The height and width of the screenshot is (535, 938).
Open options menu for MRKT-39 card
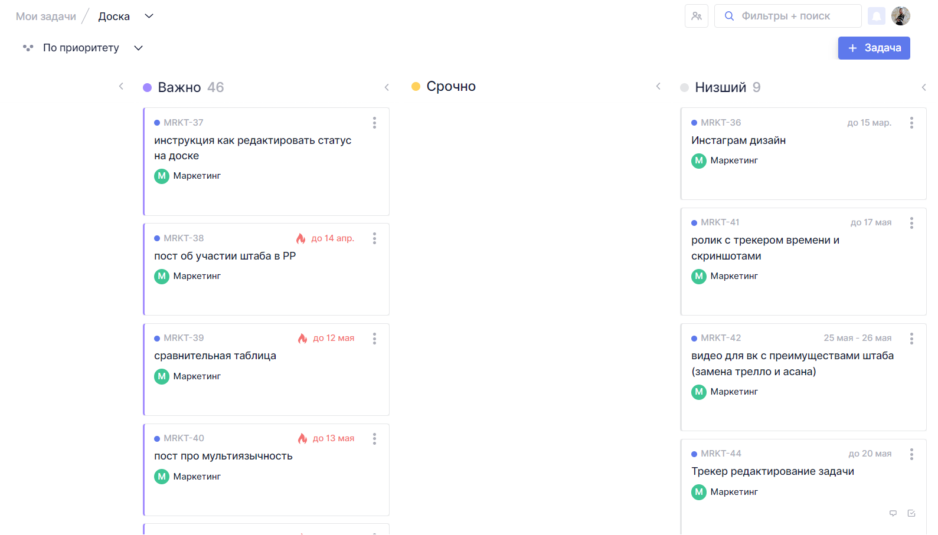(374, 339)
